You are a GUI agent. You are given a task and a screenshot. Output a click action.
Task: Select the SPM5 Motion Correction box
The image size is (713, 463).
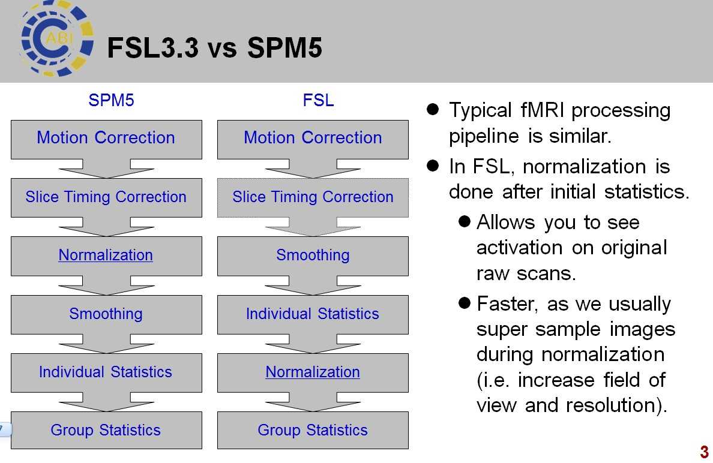tap(106, 140)
